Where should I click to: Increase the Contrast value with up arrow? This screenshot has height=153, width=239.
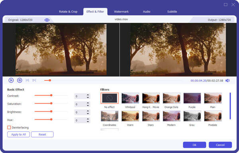tap(88, 95)
